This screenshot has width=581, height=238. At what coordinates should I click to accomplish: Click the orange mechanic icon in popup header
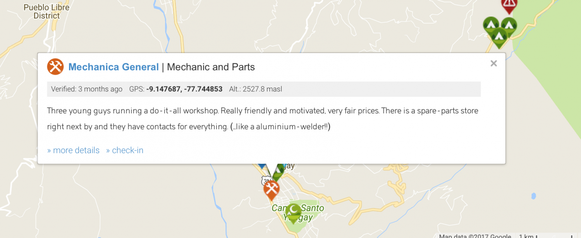pos(55,67)
